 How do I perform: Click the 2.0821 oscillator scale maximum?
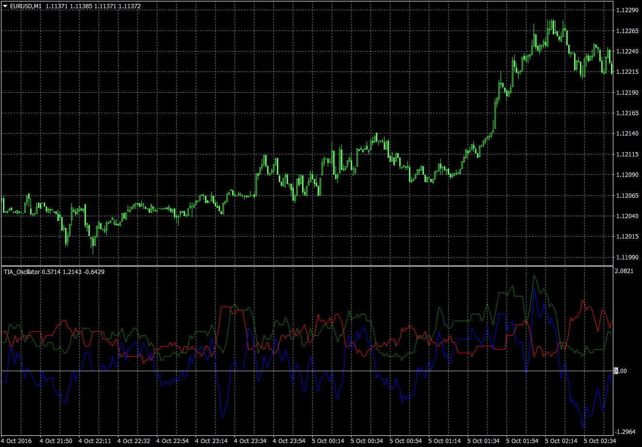[x=625, y=271]
